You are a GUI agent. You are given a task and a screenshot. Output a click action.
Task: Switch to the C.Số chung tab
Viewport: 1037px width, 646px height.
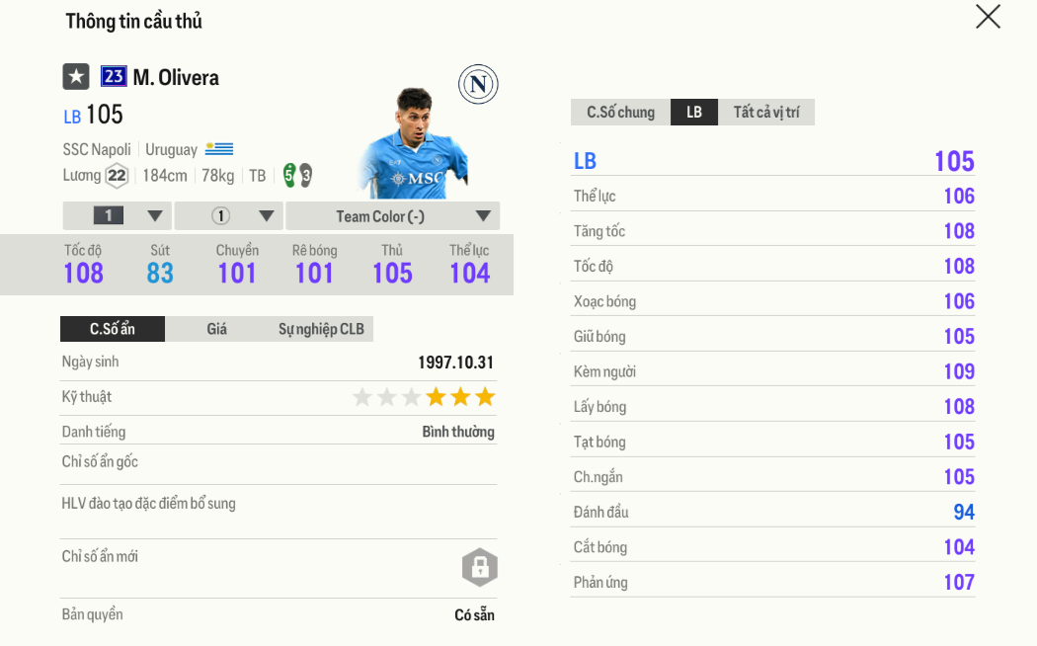click(620, 112)
